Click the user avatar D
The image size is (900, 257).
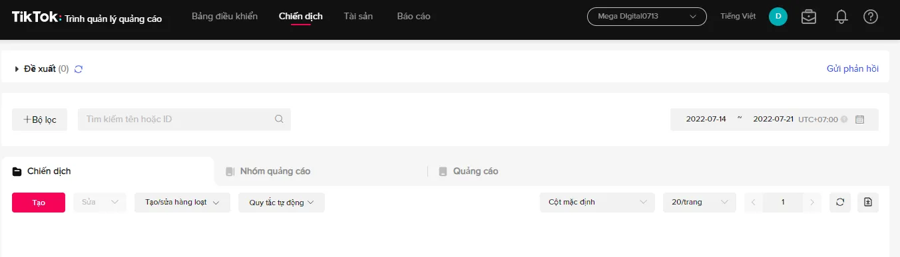coord(778,17)
